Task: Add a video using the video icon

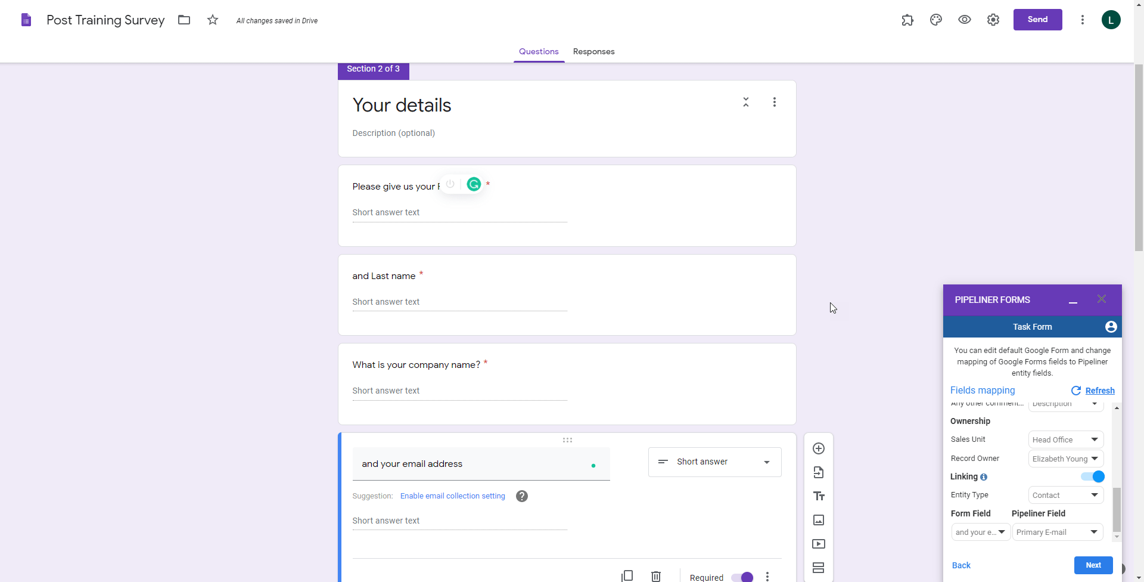Action: [819, 544]
